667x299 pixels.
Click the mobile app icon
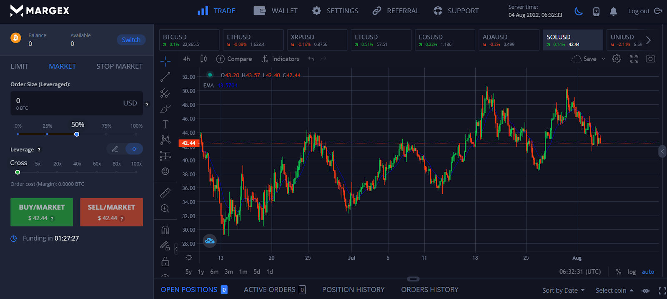tap(596, 11)
